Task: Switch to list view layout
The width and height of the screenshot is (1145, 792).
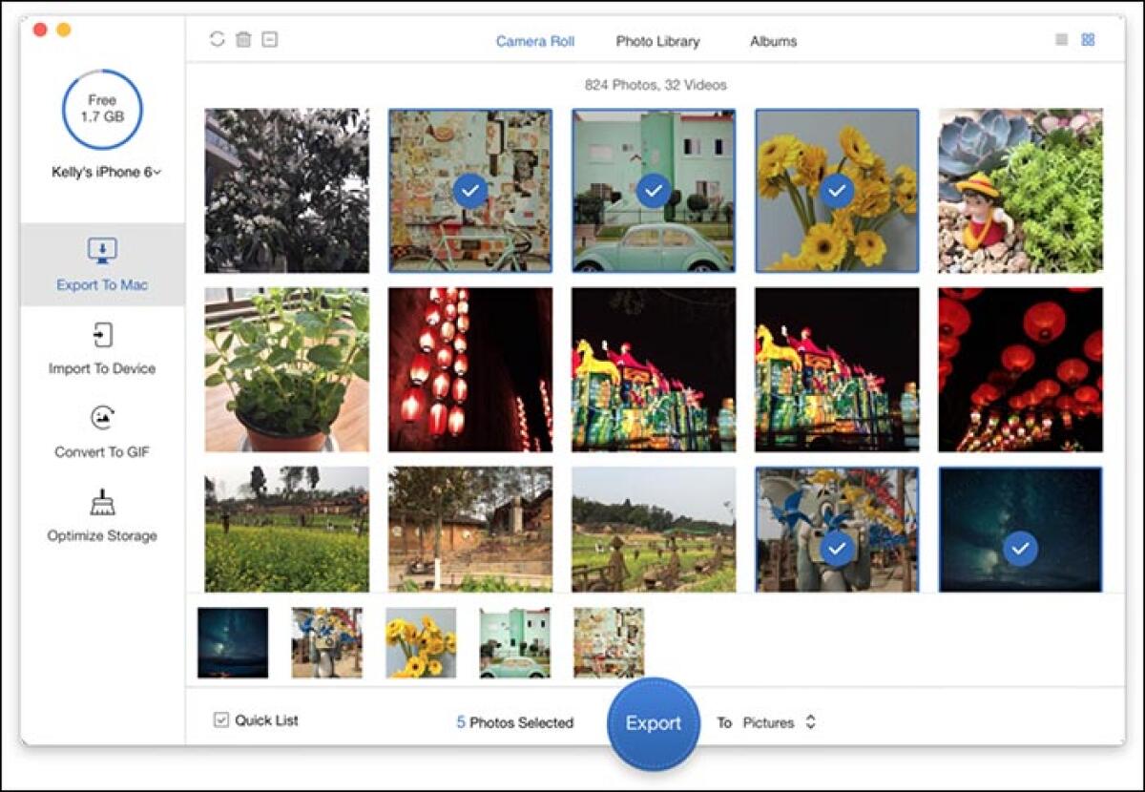Action: [x=1061, y=41]
